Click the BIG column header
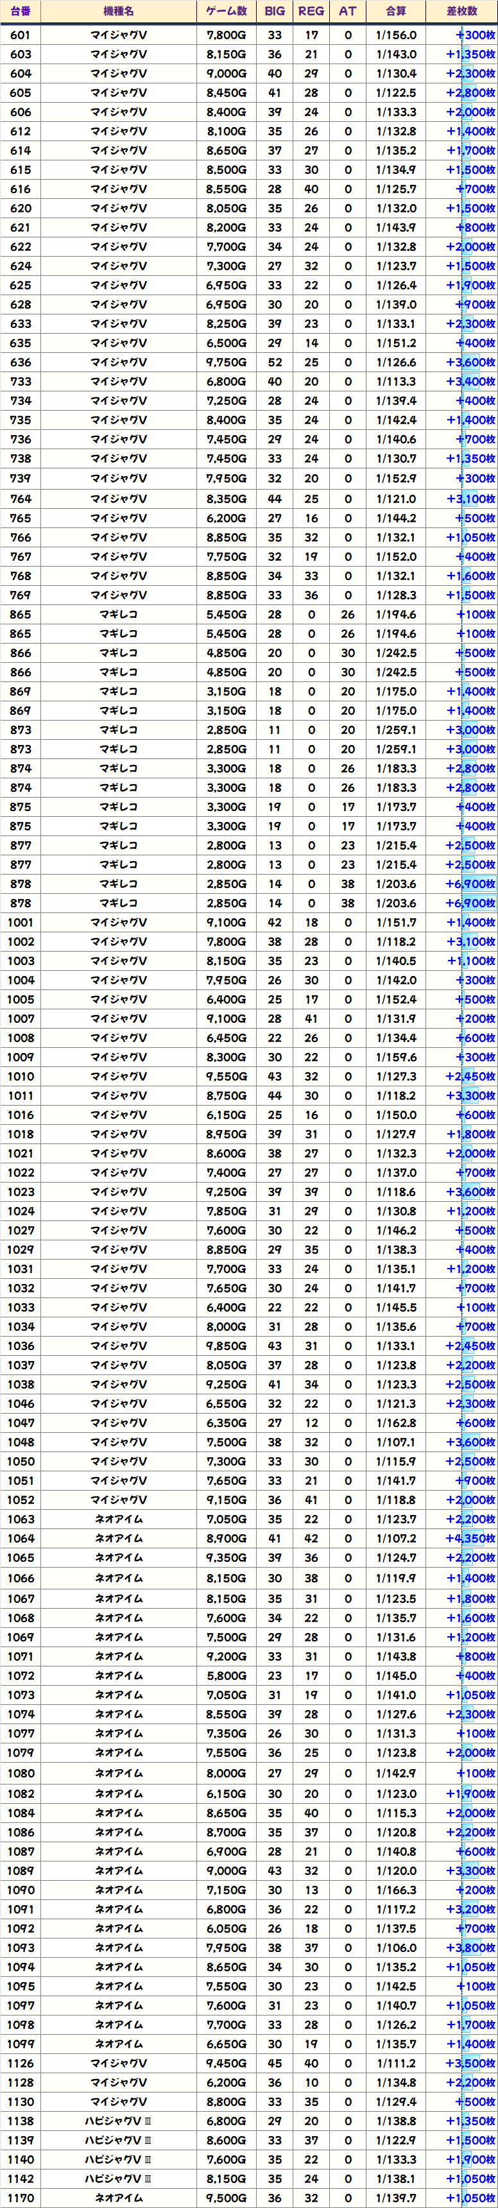 274,11
